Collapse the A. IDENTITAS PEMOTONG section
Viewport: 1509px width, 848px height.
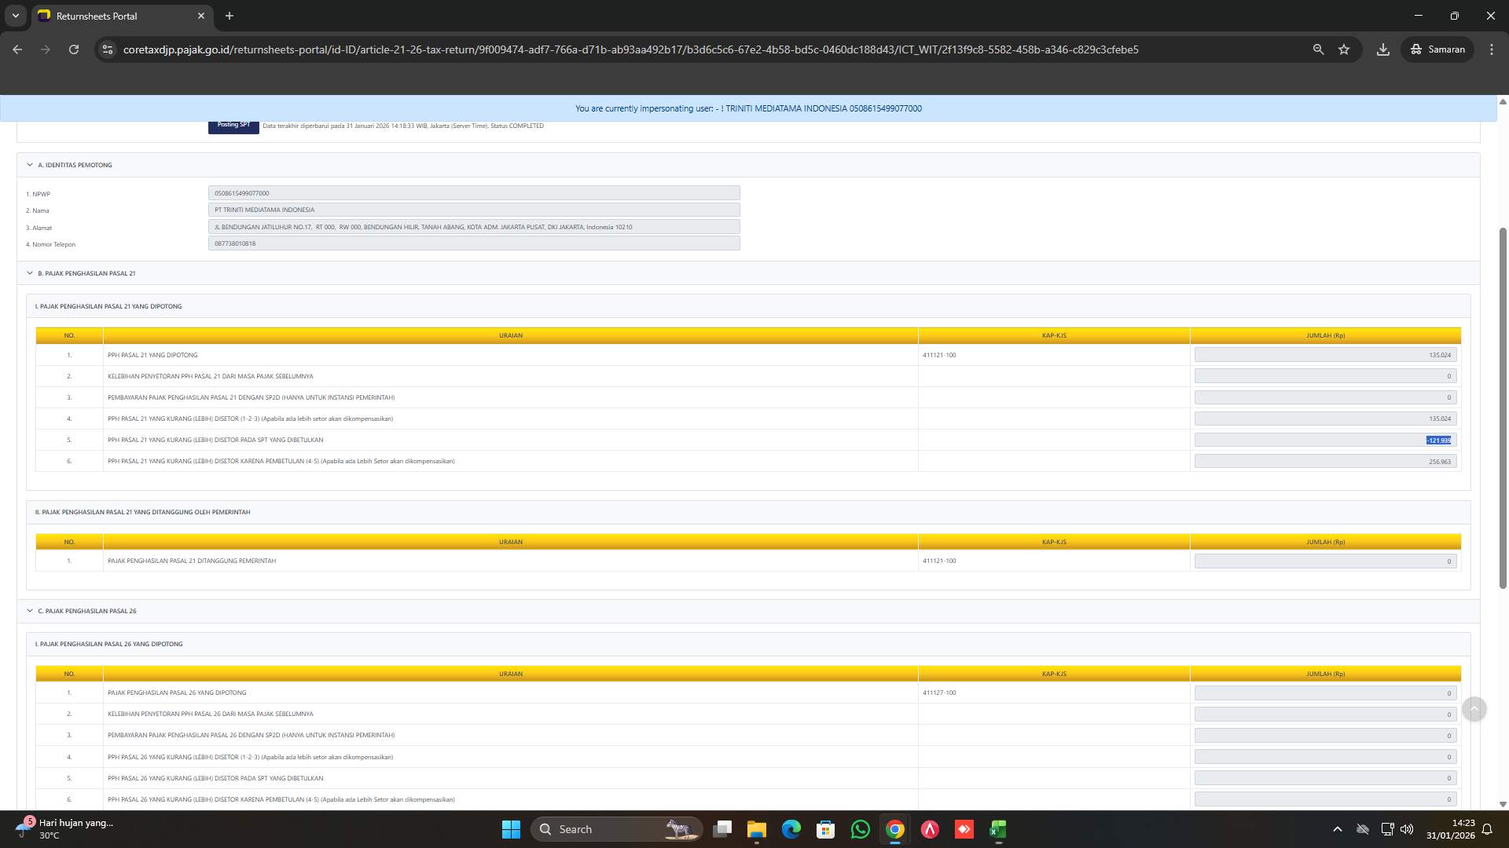[31, 165]
